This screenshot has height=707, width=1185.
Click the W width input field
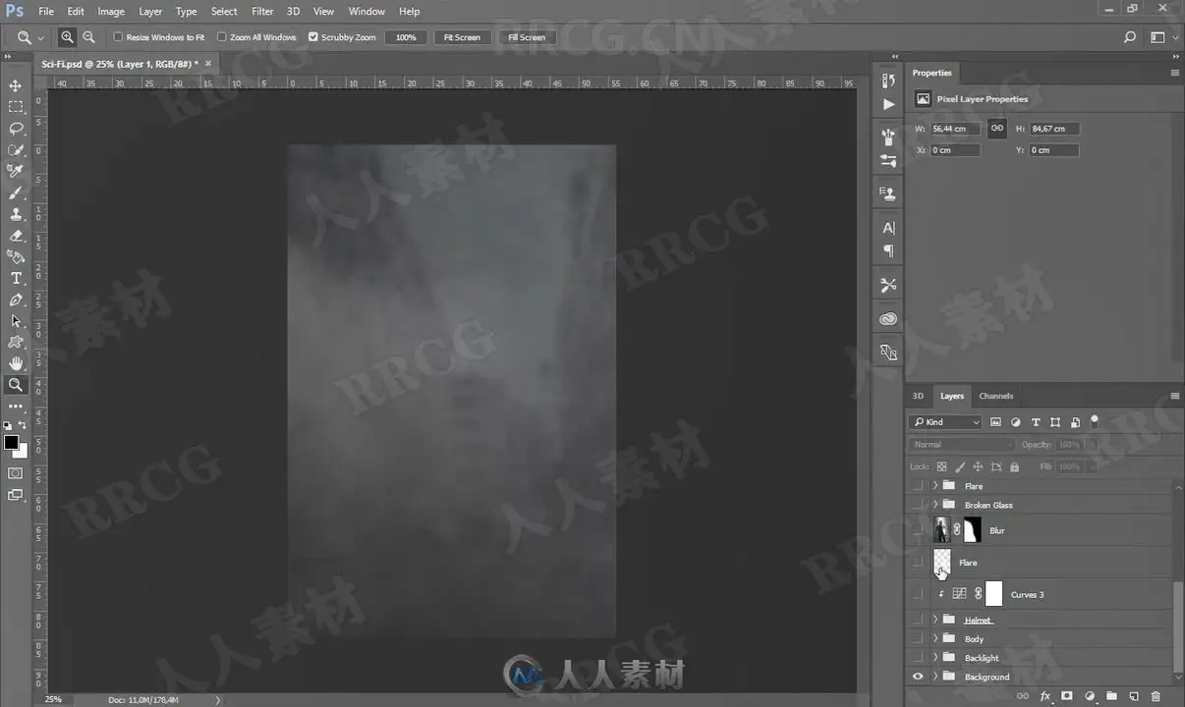pyautogui.click(x=954, y=129)
